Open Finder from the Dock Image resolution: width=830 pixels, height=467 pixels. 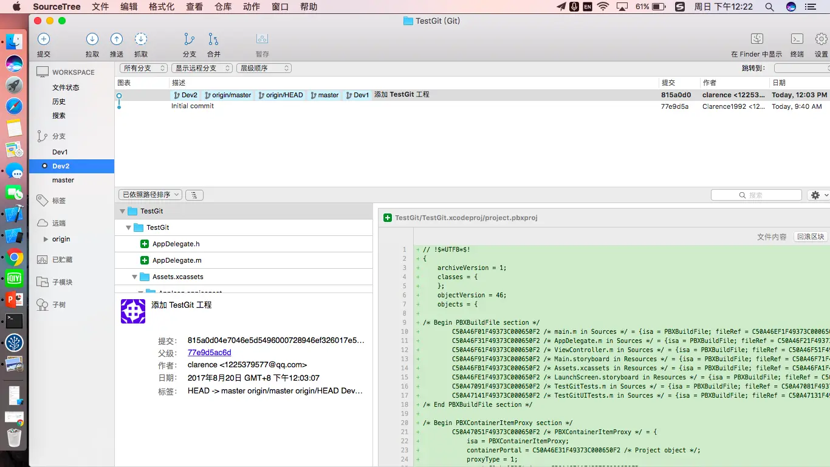(x=14, y=41)
